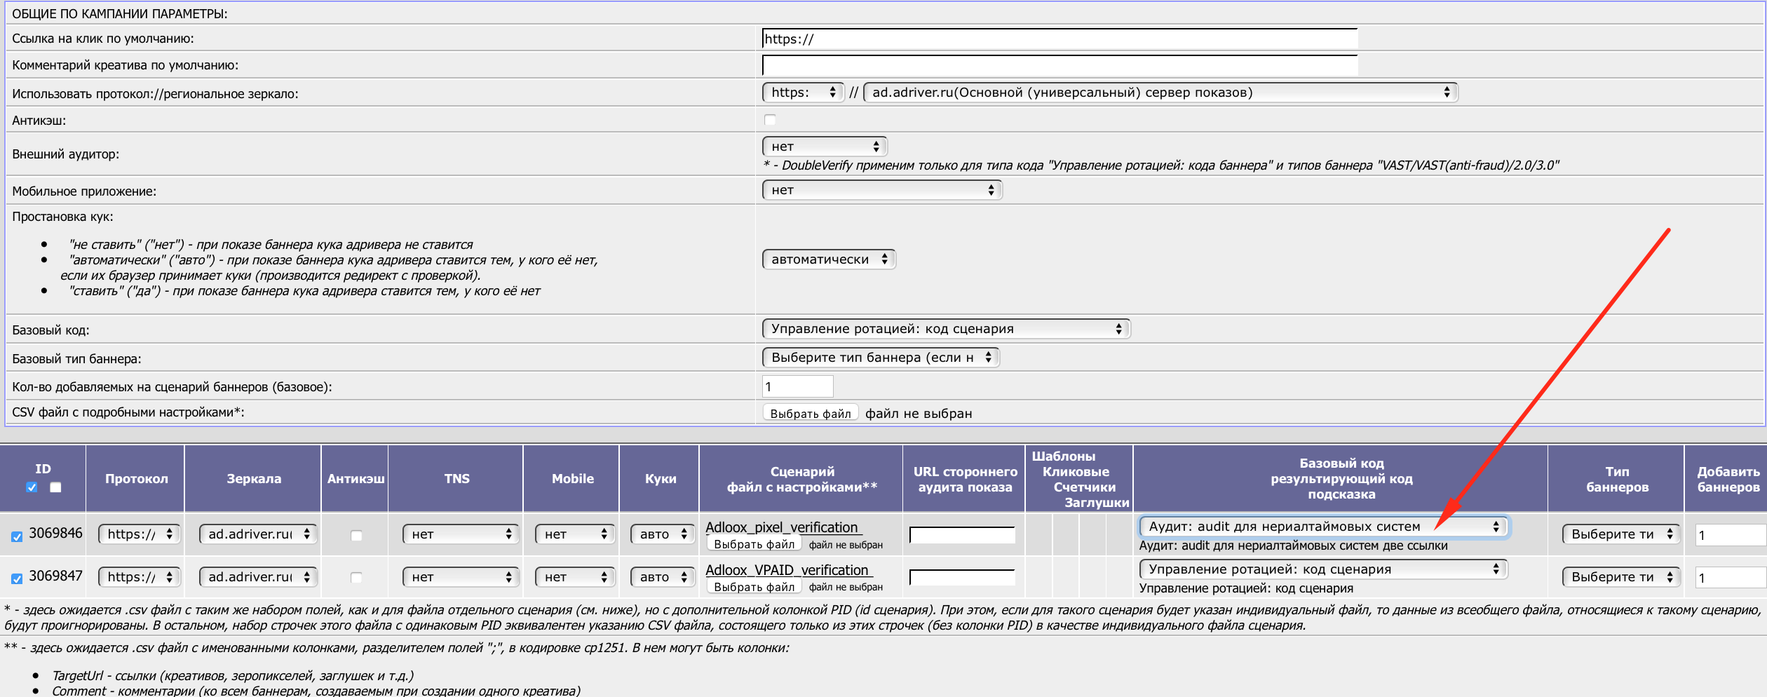Uncheck the row checkbox for ID 3069847

pos(17,578)
